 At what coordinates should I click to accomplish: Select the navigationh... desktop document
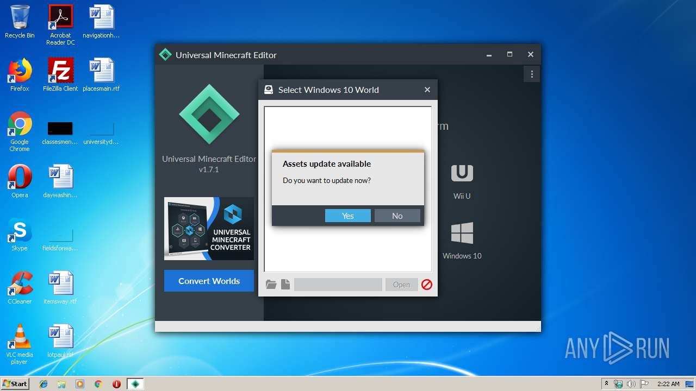[101, 22]
